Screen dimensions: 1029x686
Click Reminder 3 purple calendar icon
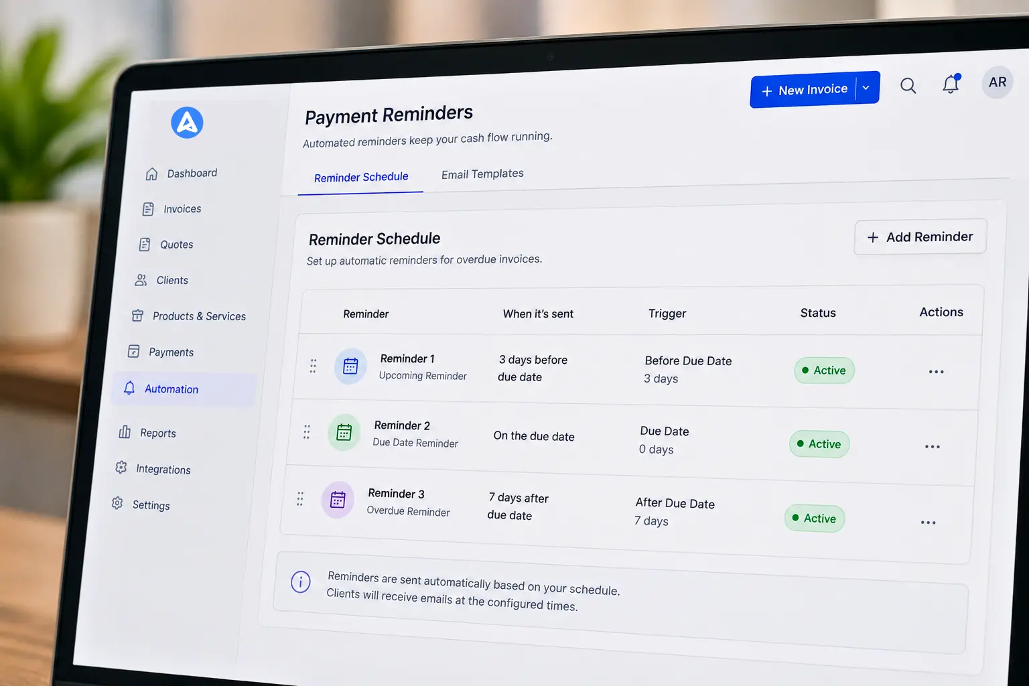pyautogui.click(x=338, y=500)
